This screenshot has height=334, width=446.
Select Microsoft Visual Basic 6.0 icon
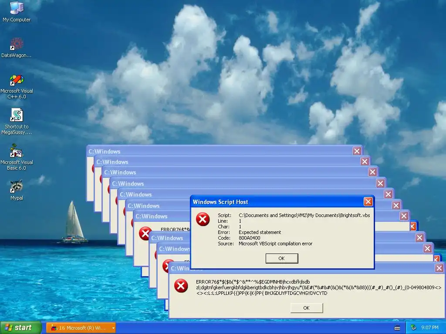coord(17,157)
